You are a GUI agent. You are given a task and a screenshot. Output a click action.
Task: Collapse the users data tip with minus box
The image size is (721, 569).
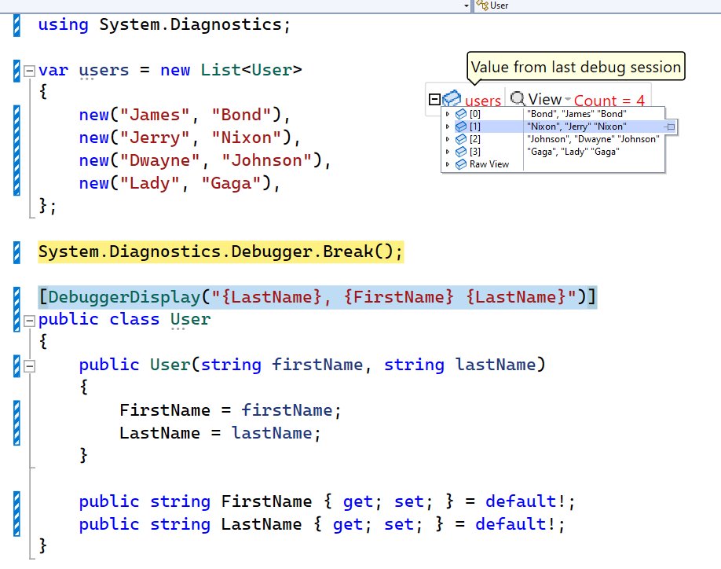pos(434,99)
